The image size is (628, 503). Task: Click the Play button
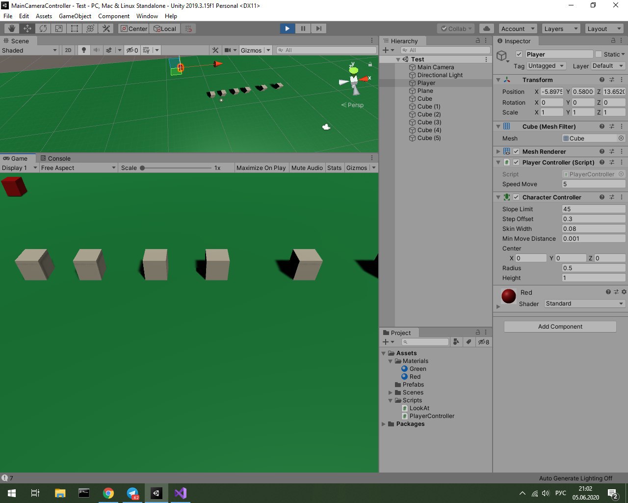coord(287,28)
